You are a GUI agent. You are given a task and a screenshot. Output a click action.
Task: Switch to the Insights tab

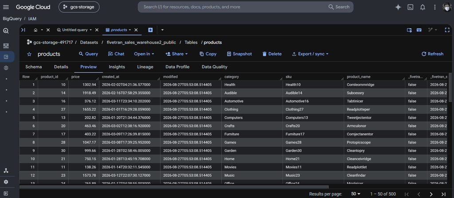click(x=117, y=67)
